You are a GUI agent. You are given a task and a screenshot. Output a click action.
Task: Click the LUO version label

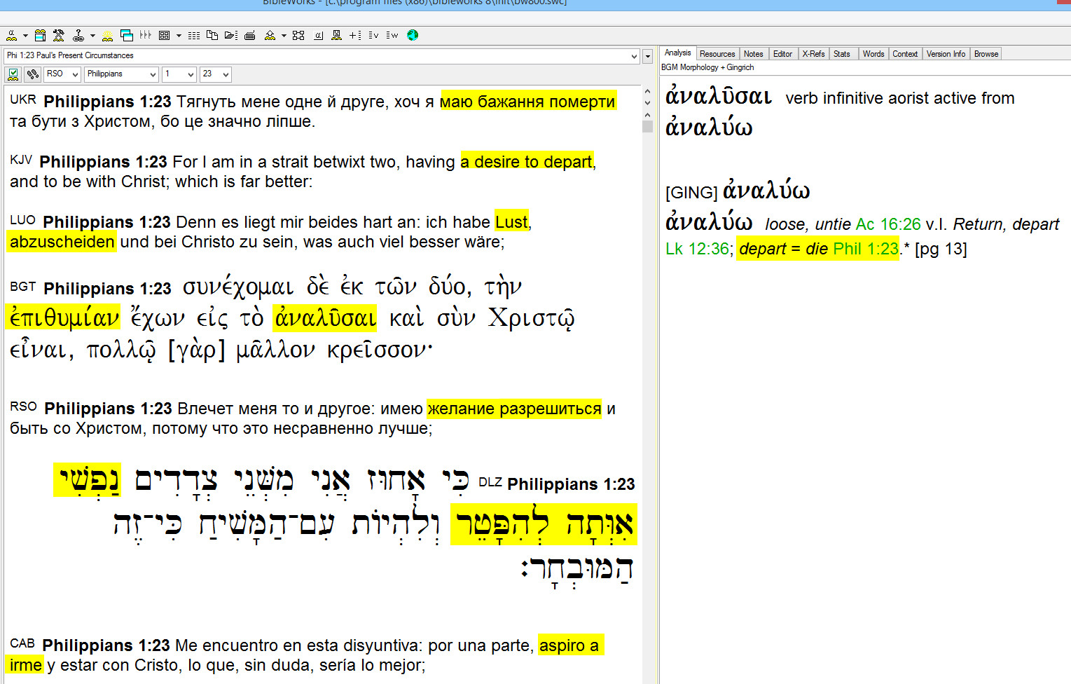[22, 220]
